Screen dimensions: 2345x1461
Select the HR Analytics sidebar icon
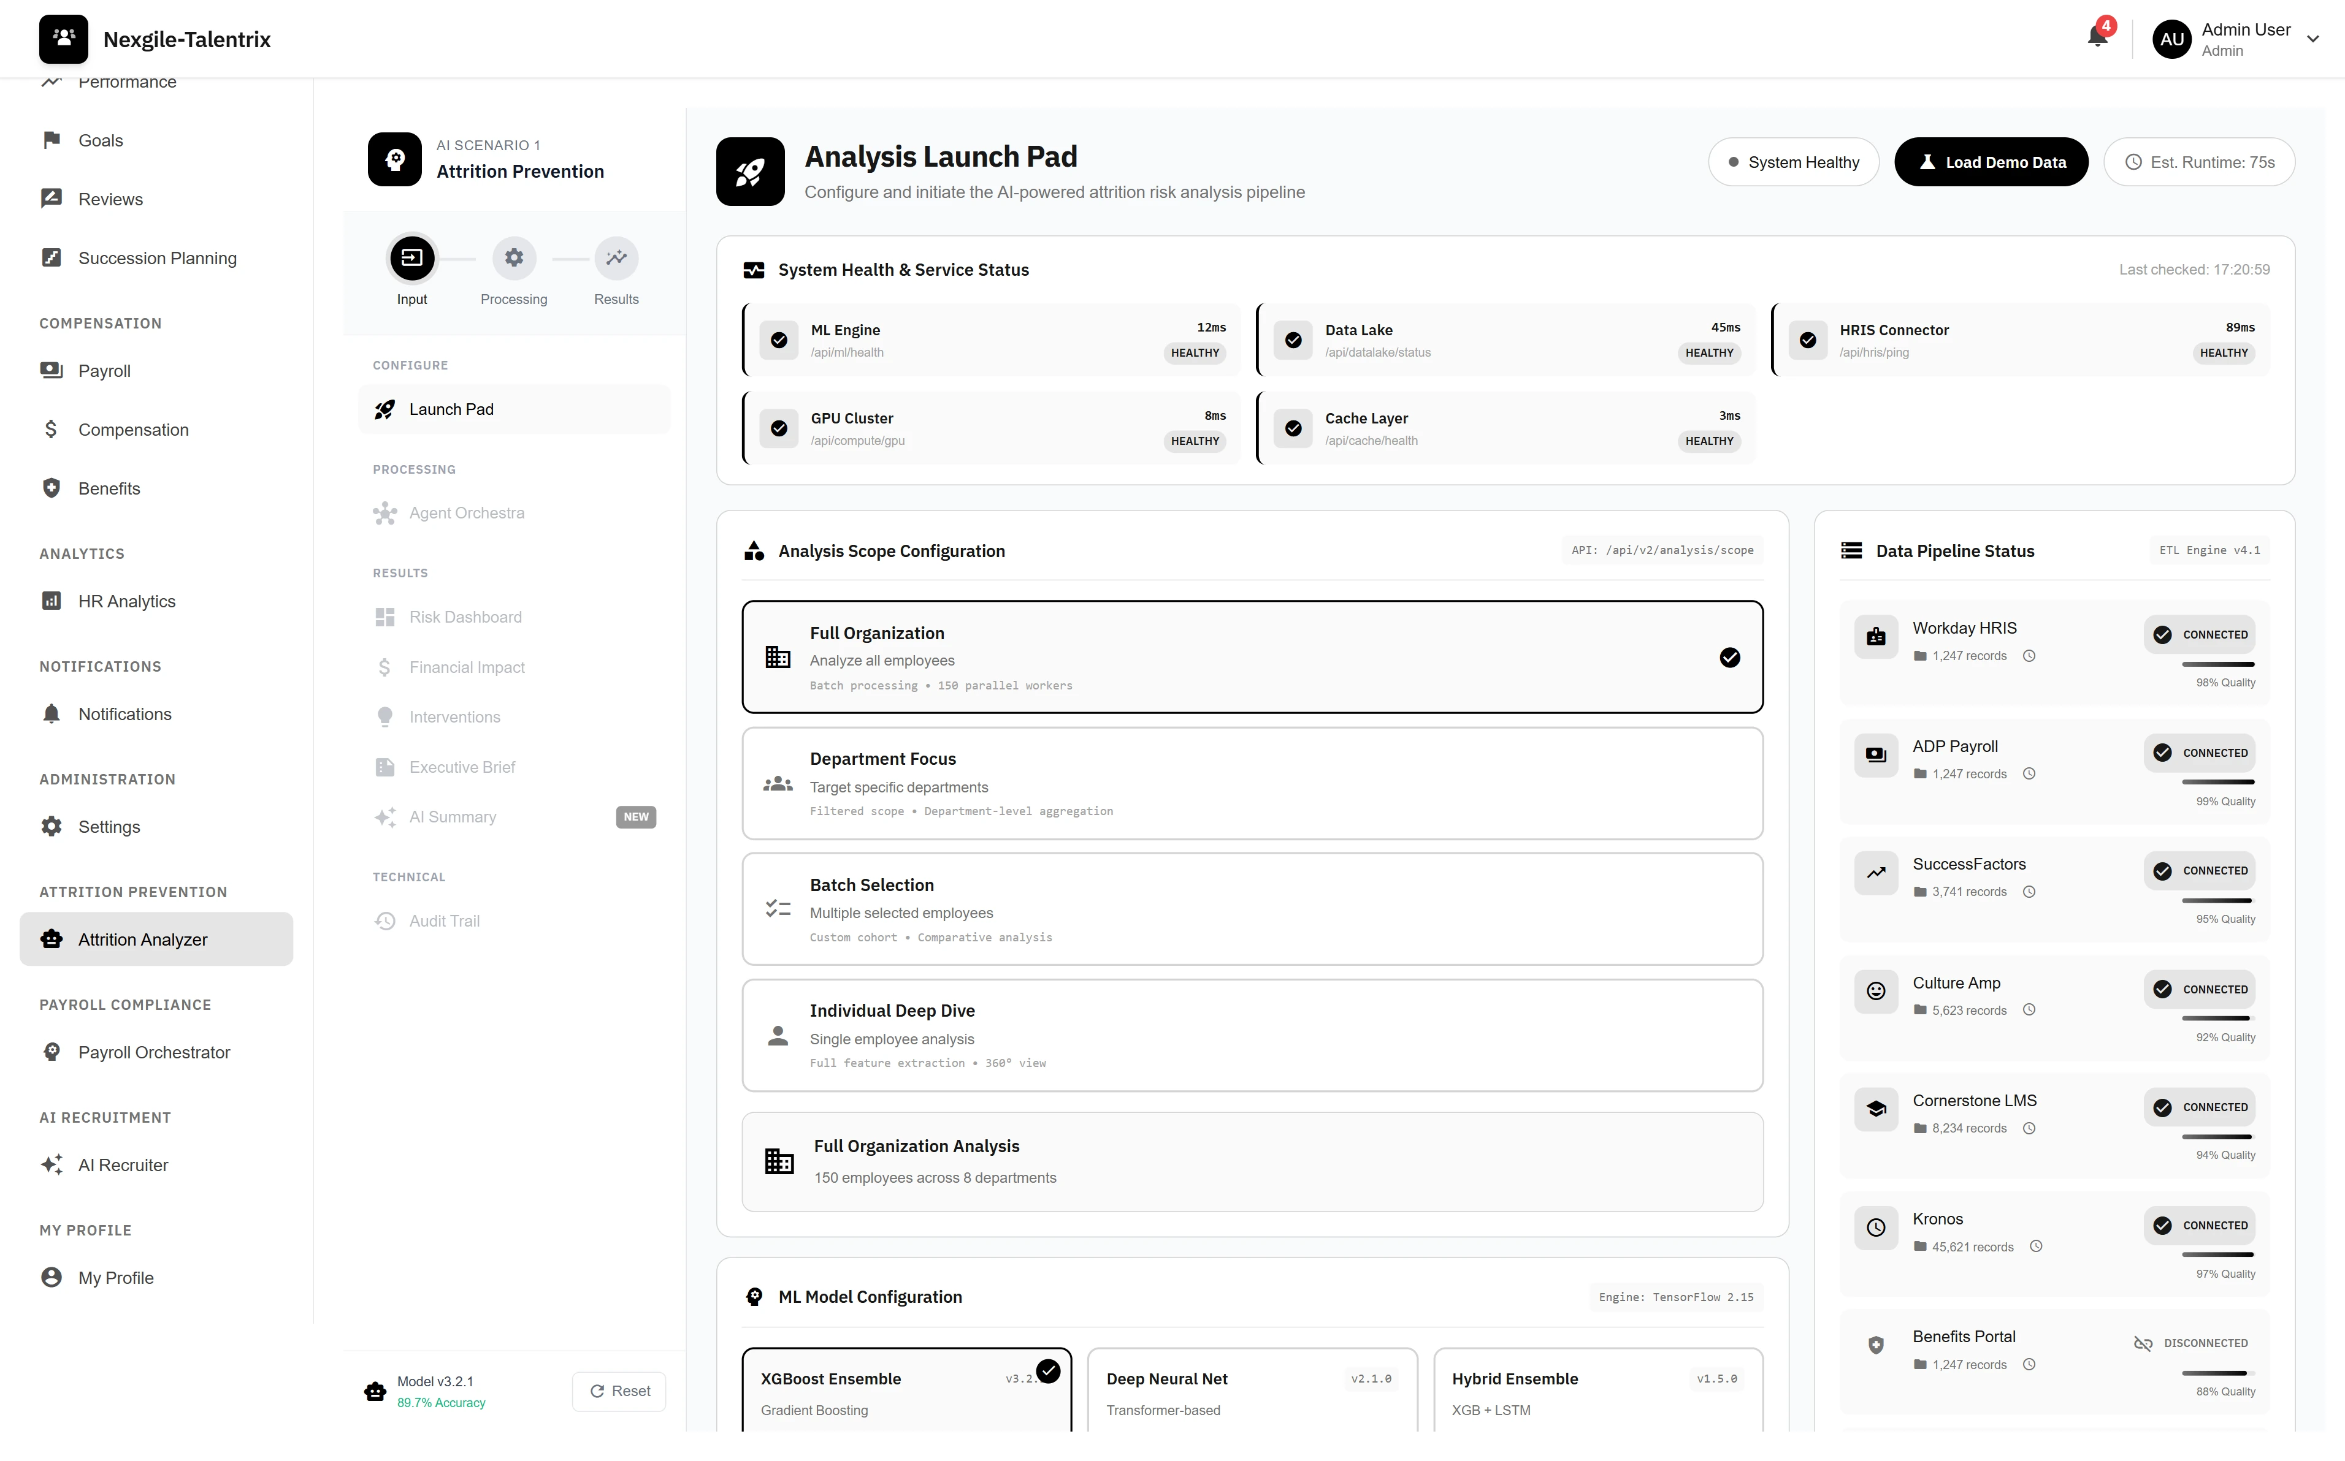coord(52,600)
